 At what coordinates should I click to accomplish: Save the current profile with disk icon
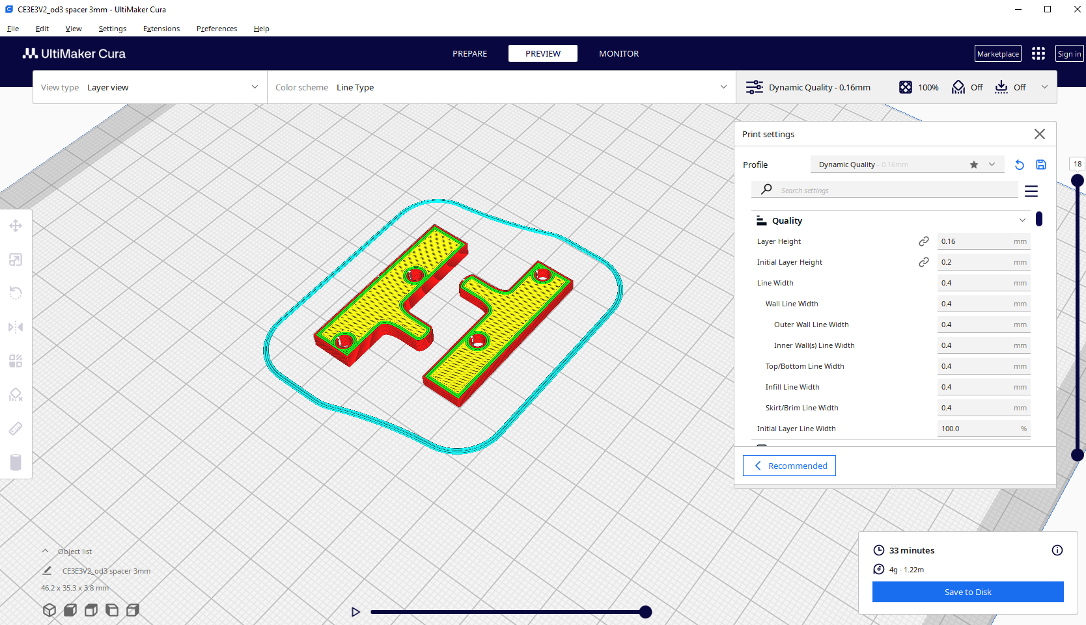(x=1041, y=165)
